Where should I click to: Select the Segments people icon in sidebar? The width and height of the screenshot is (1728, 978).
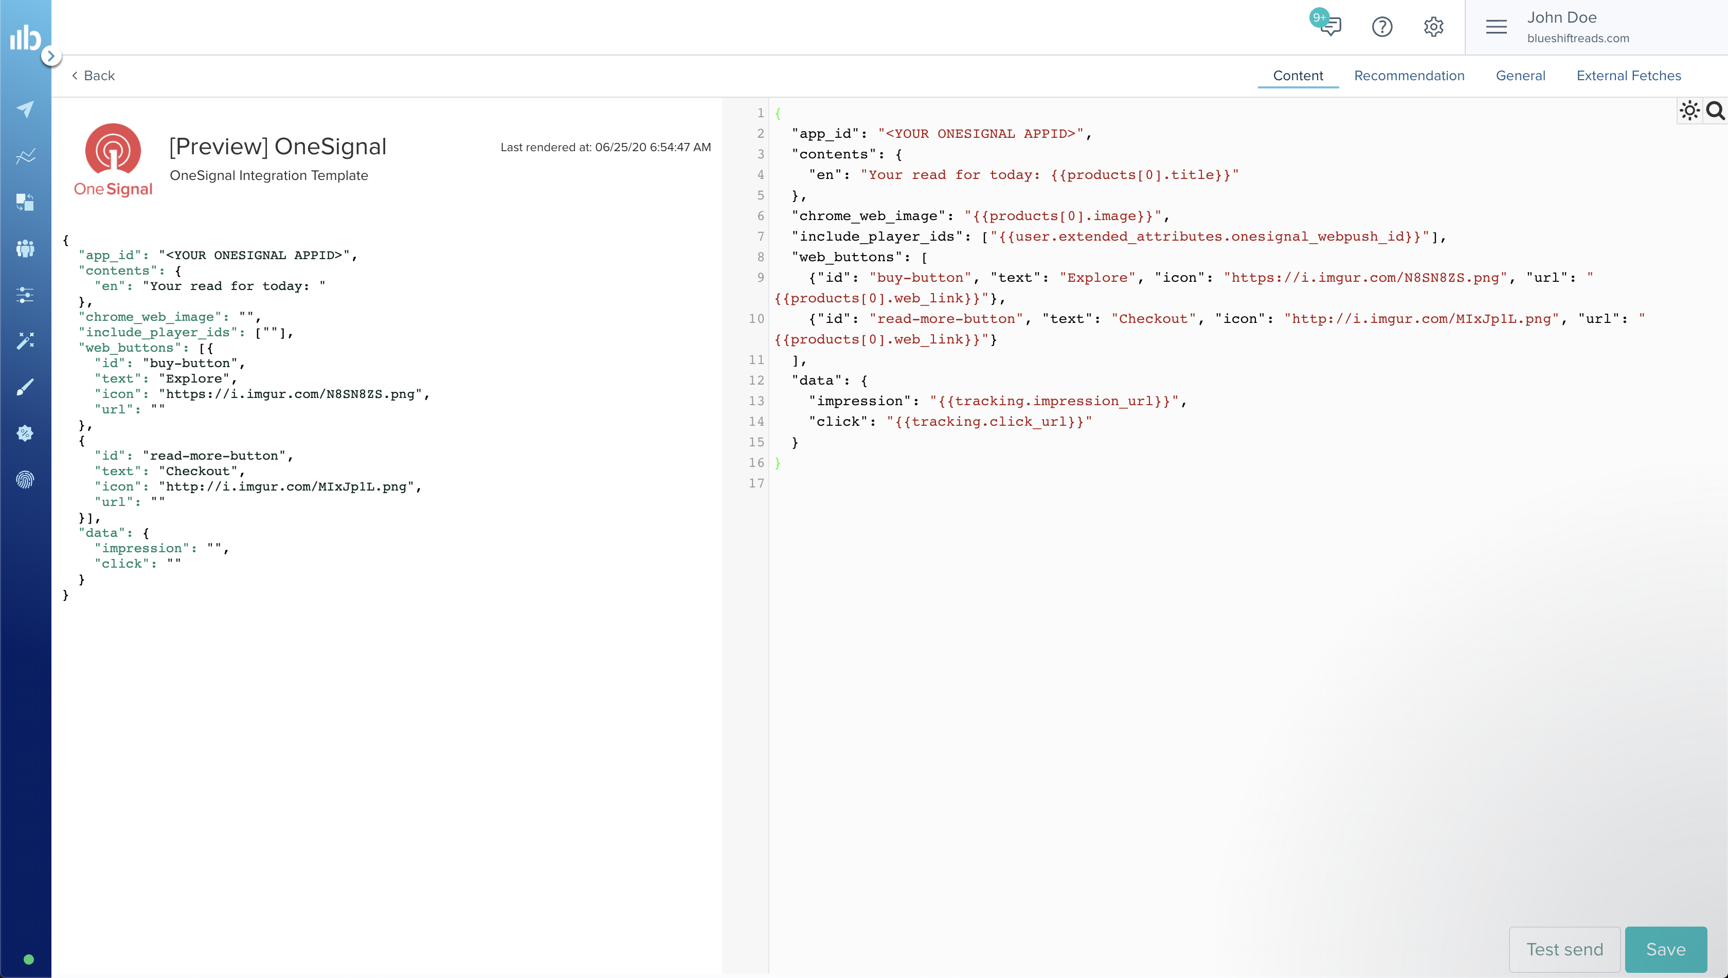[x=25, y=248]
